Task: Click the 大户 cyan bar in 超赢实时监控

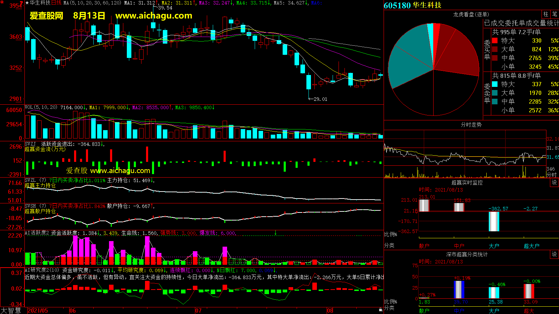Action: pyautogui.click(x=494, y=221)
